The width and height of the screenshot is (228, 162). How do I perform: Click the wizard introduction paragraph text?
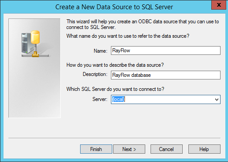click(143, 24)
